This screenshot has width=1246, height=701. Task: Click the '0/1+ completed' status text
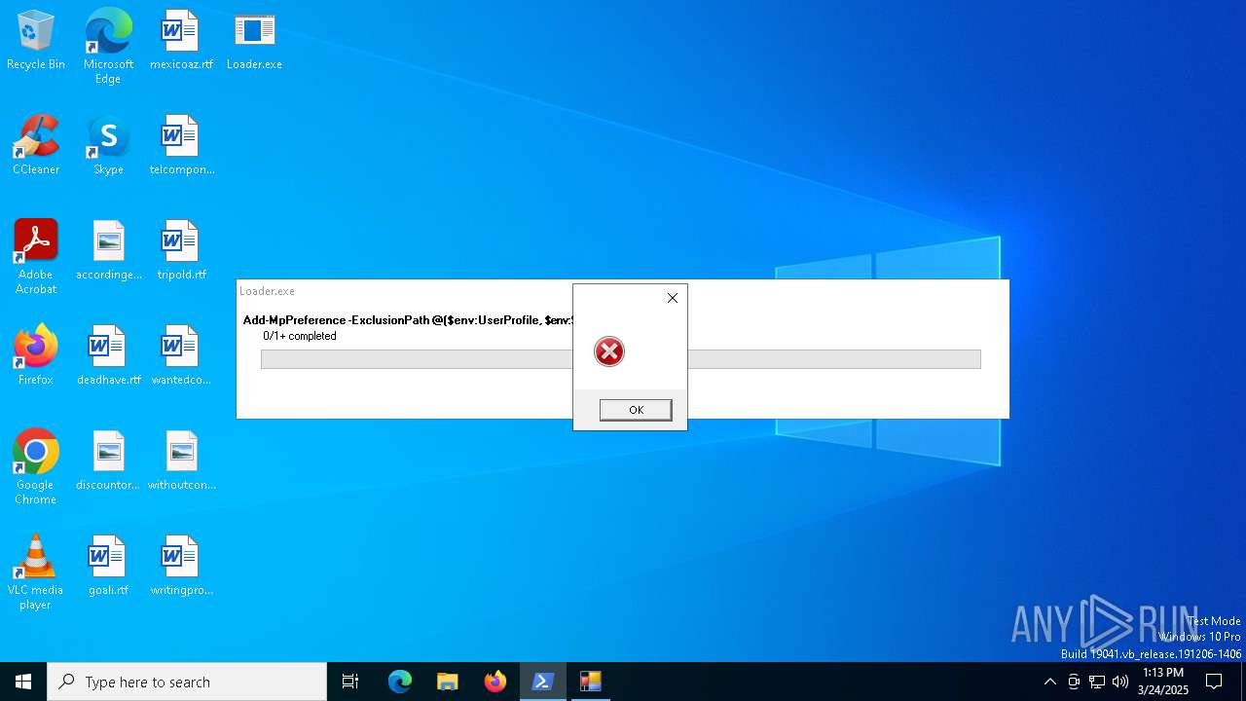300,336
